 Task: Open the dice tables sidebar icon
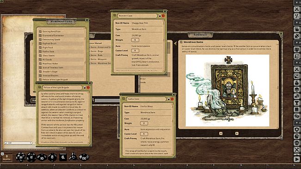click(297, 116)
